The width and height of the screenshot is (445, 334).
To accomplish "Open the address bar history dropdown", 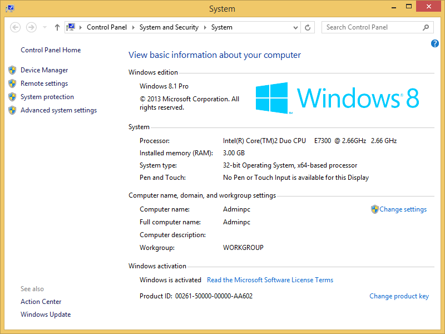I will click(295, 27).
